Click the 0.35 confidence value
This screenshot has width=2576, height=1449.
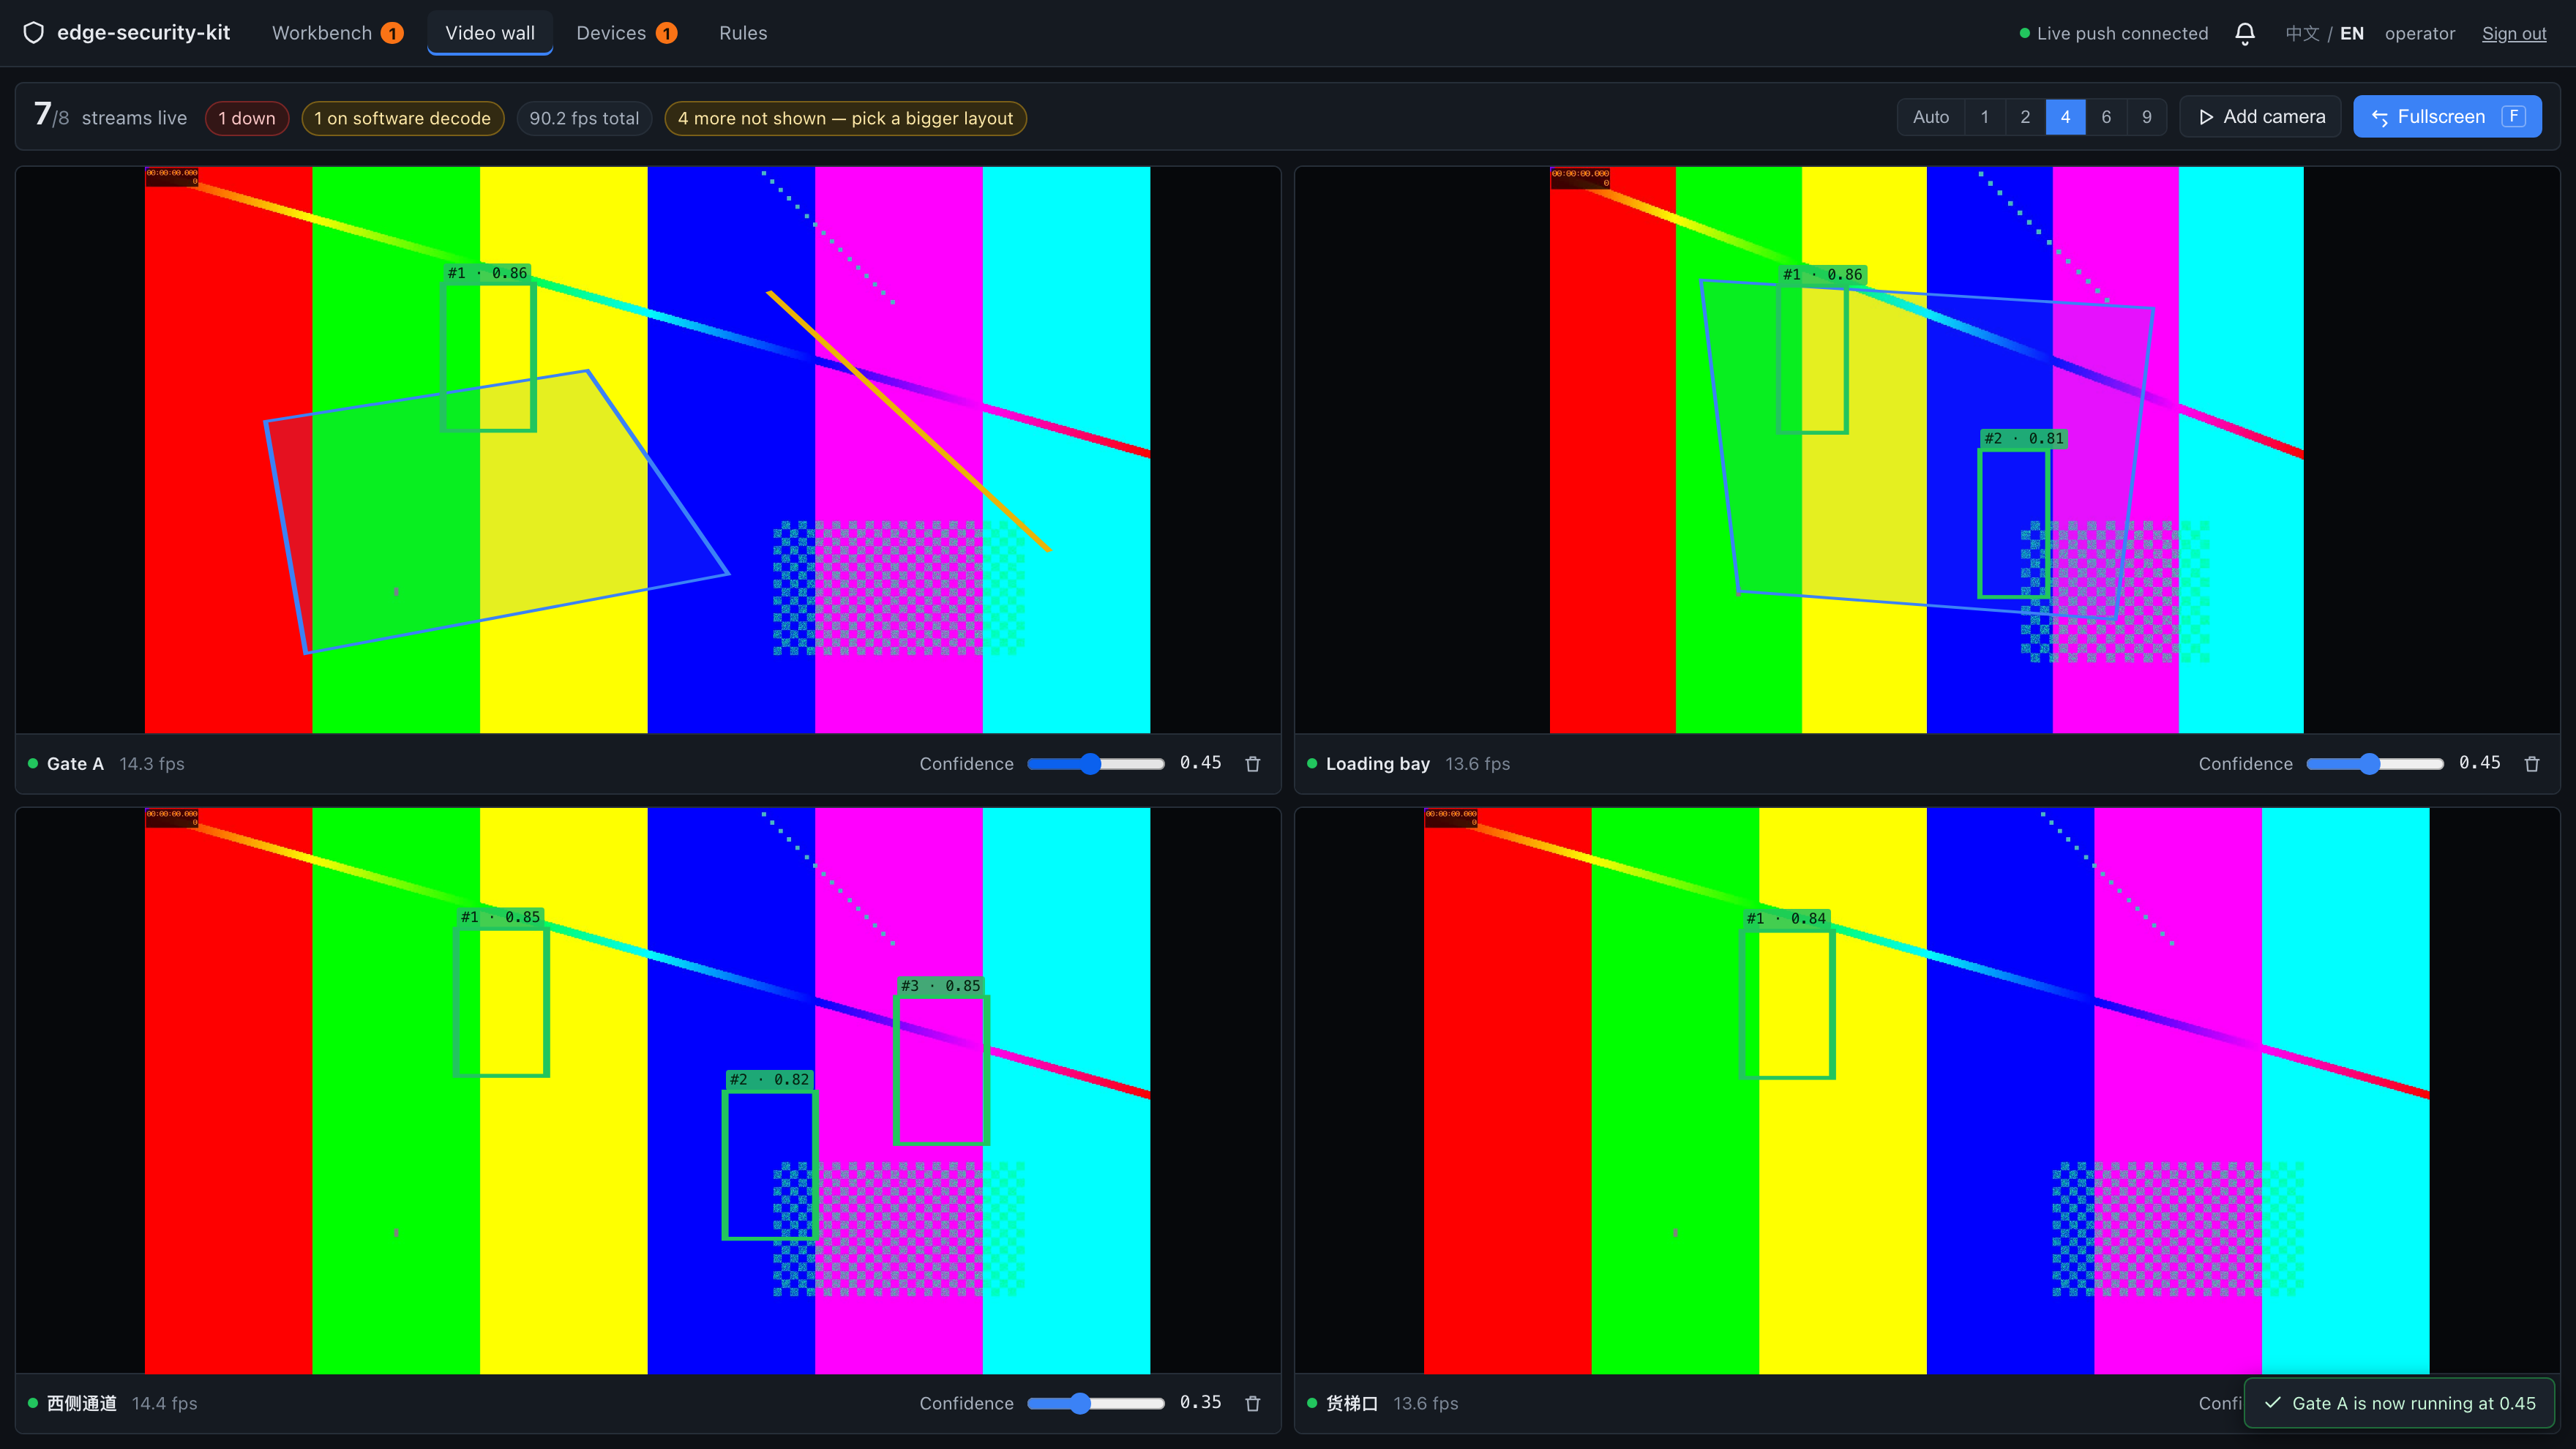point(1200,1403)
